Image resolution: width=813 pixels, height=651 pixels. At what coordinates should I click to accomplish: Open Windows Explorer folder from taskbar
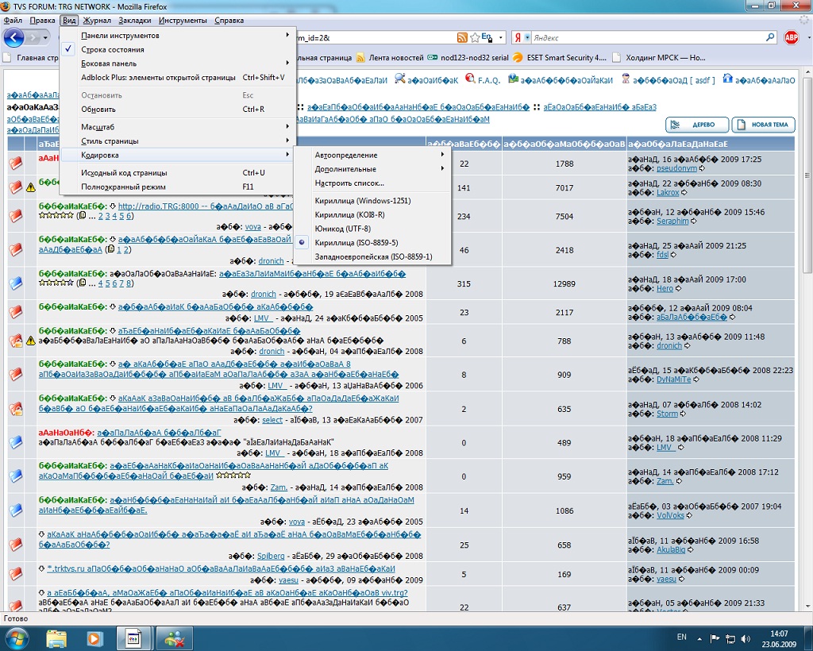[x=56, y=638]
